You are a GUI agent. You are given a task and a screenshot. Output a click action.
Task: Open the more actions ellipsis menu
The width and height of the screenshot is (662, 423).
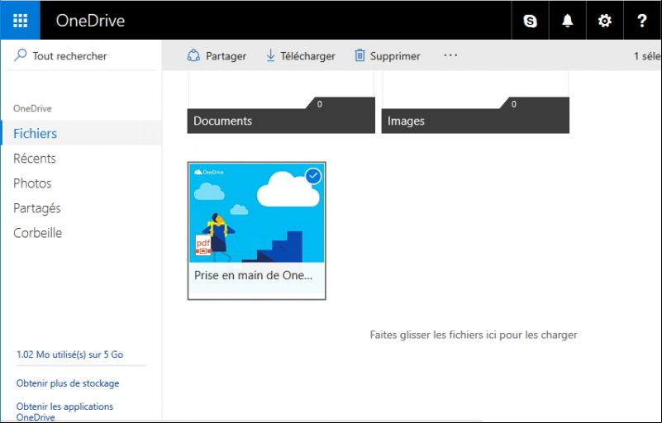(450, 55)
